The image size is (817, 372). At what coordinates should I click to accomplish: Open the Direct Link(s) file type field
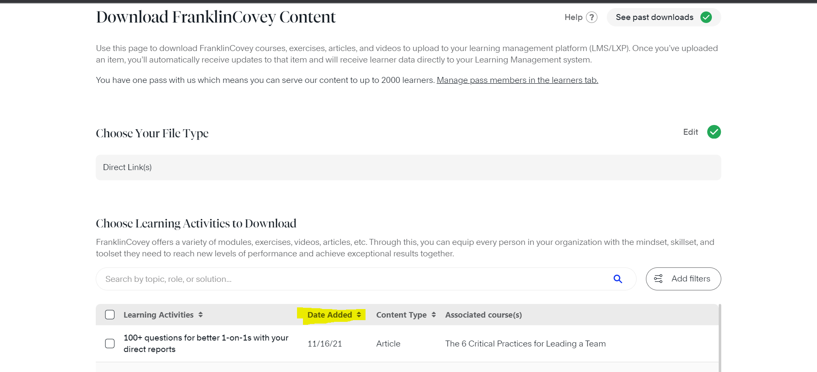click(408, 168)
